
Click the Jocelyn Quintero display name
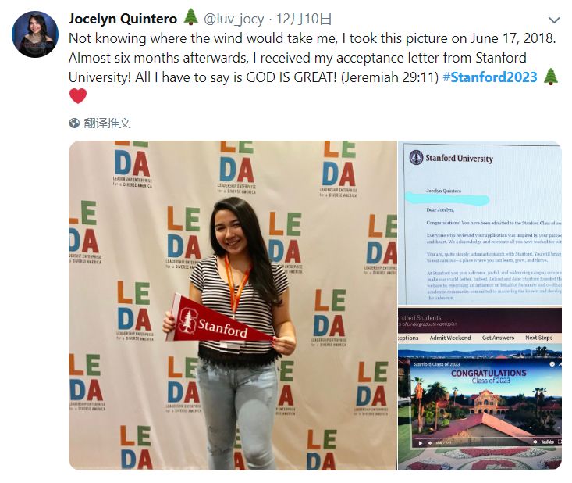[123, 19]
